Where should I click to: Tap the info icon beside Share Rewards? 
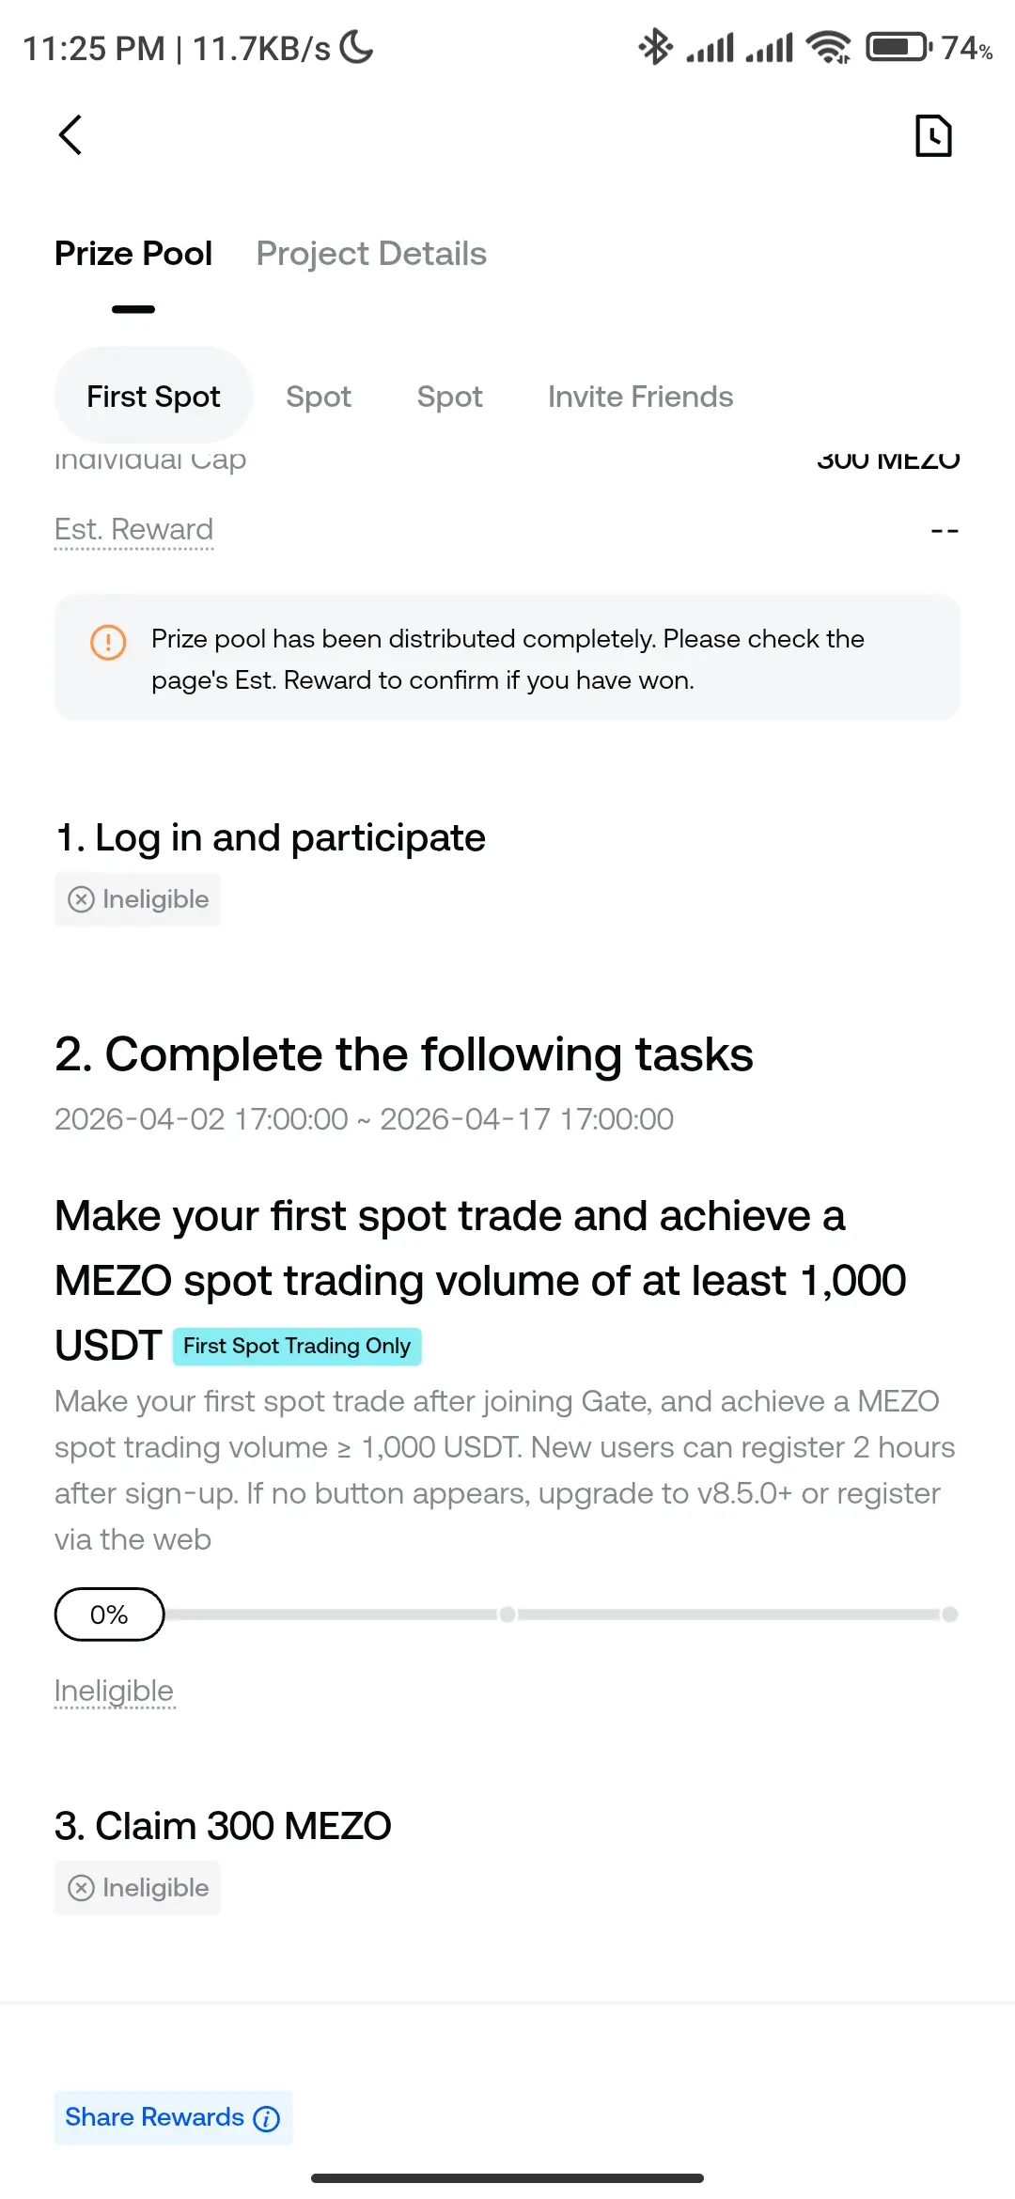267,2118
